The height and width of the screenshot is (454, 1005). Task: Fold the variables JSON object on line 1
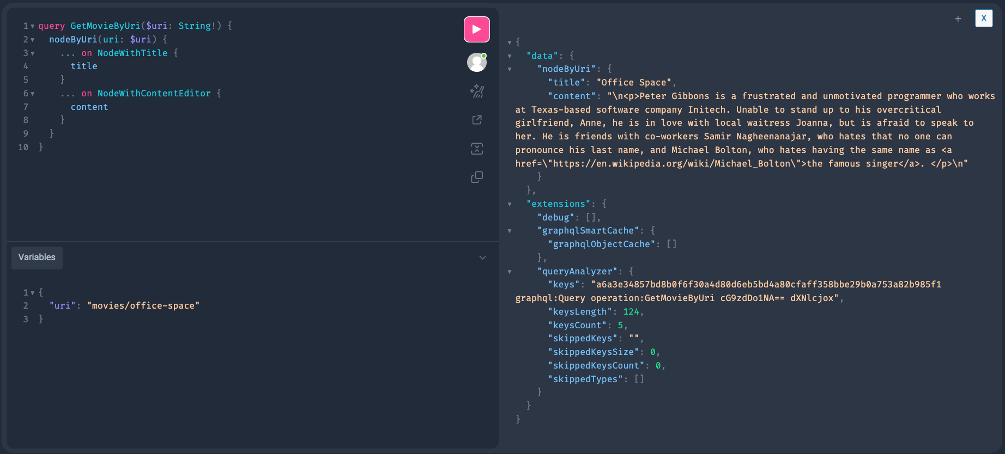point(33,293)
